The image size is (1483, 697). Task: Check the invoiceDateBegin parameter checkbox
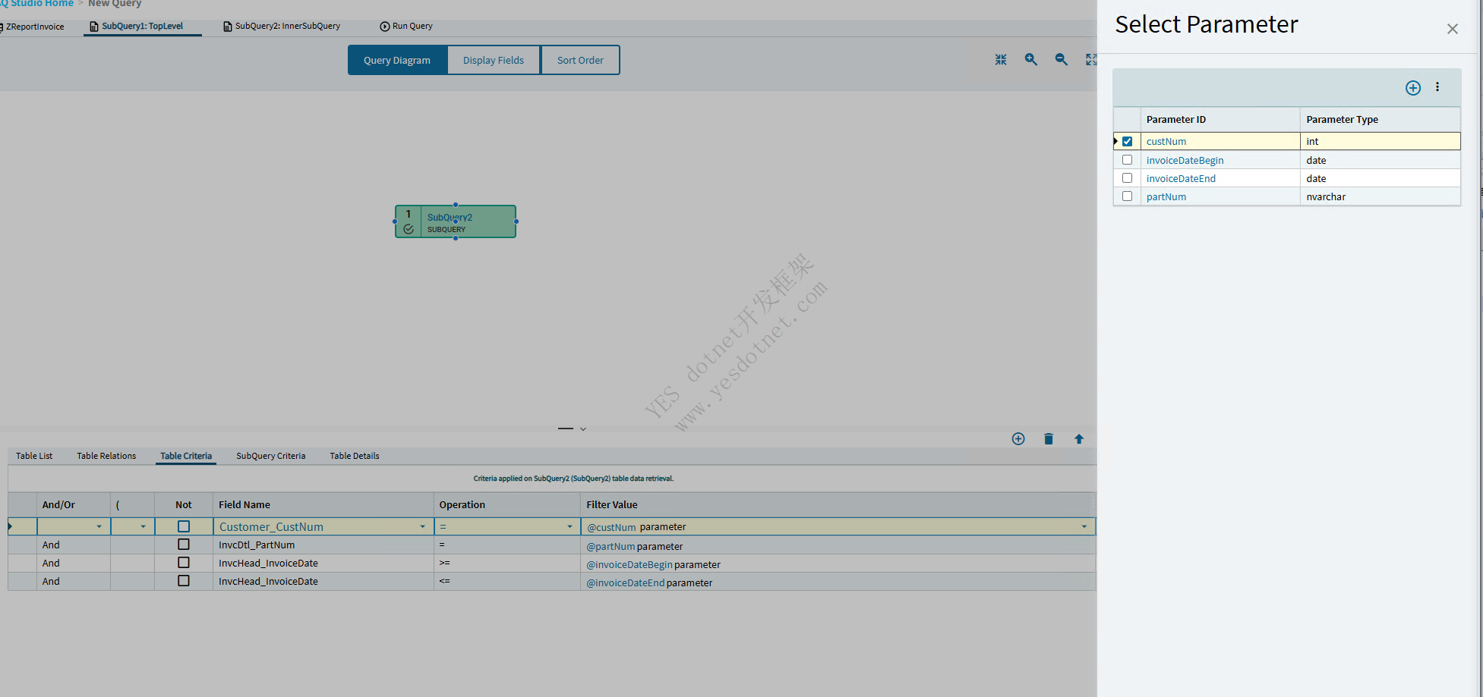click(x=1127, y=160)
